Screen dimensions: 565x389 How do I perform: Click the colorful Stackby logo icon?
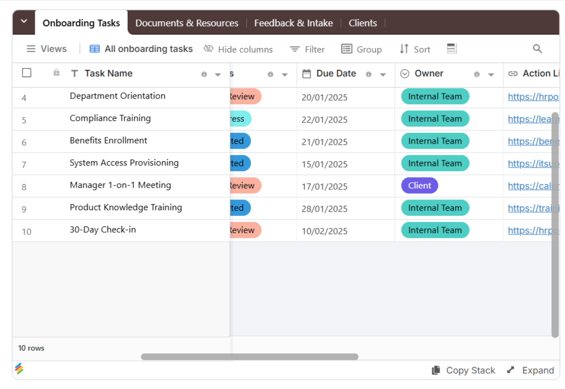(x=19, y=368)
